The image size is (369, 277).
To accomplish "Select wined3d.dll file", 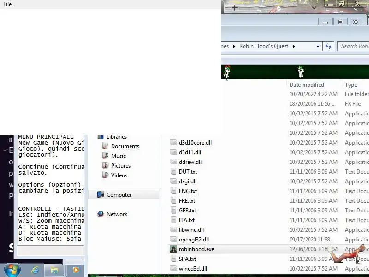I will 193,269.
